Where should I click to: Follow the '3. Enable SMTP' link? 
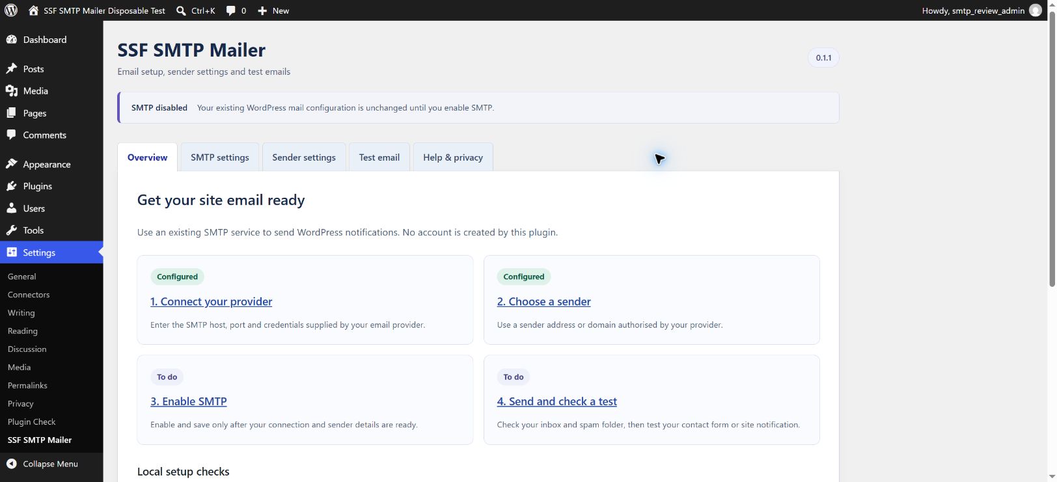point(189,402)
